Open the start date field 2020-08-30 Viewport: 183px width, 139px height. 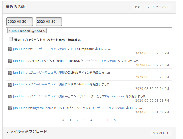tap(20, 22)
